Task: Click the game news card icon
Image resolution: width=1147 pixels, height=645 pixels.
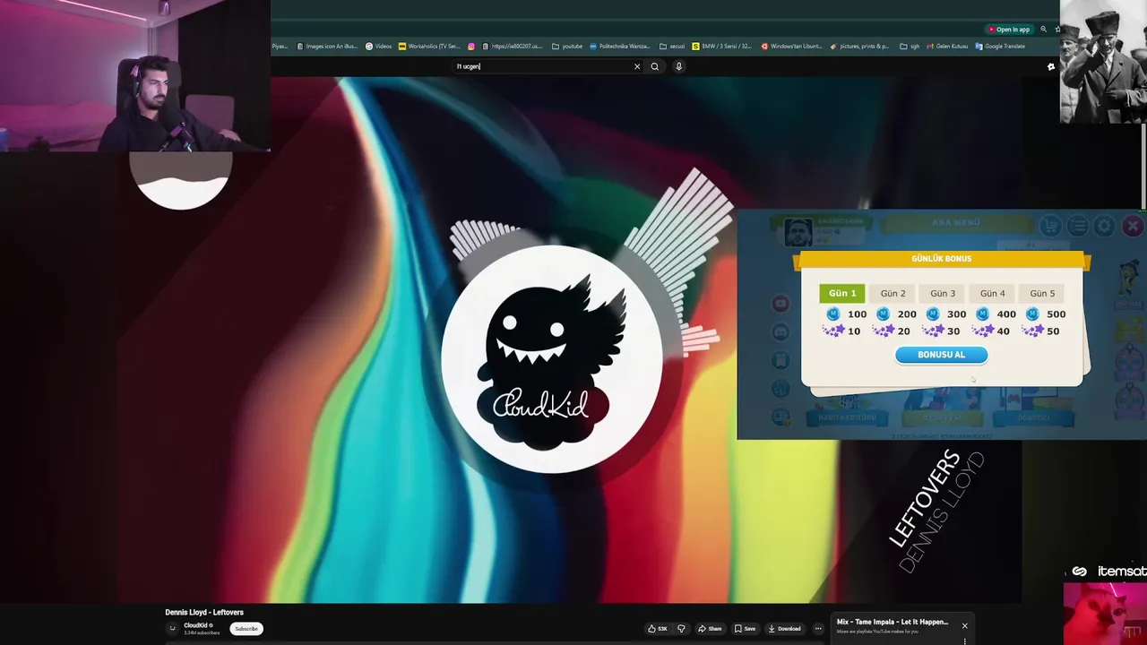Action: (780, 417)
